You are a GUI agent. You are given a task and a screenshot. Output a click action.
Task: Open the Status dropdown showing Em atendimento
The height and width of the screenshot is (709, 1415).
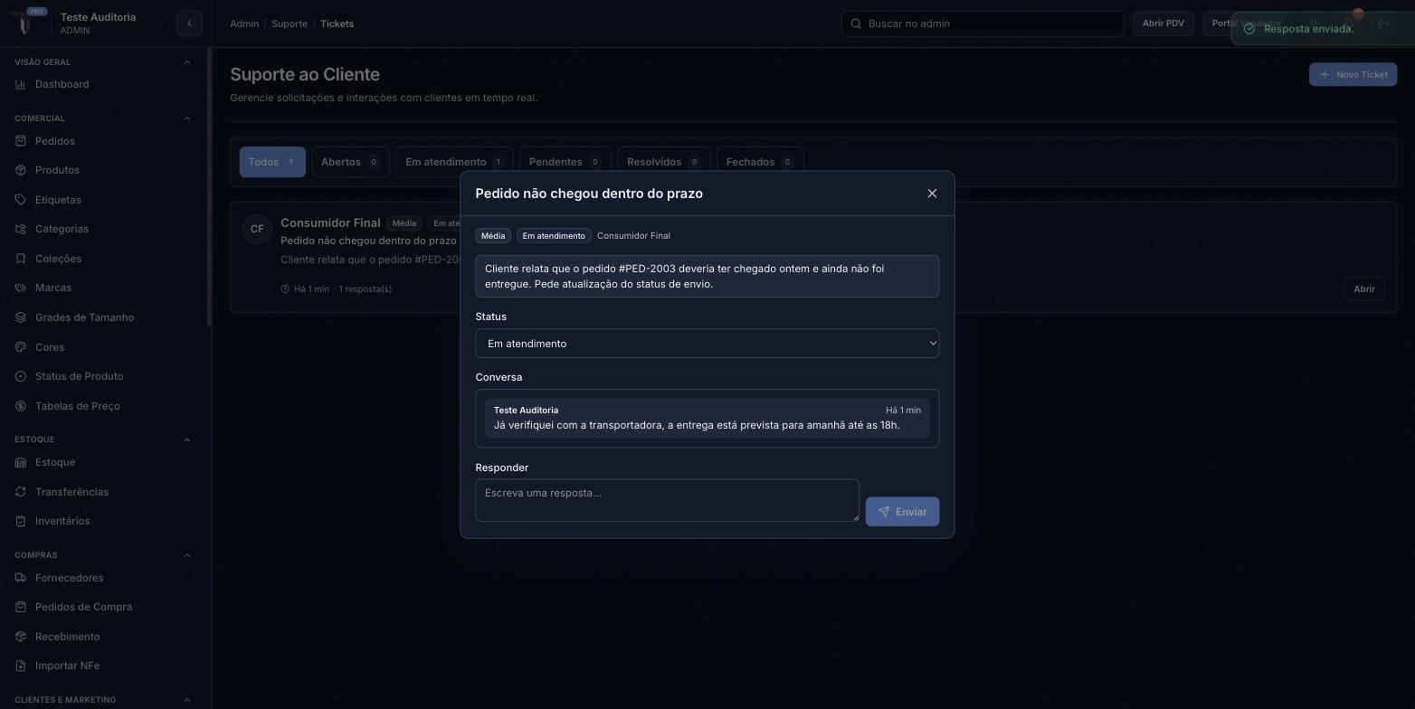tap(707, 344)
